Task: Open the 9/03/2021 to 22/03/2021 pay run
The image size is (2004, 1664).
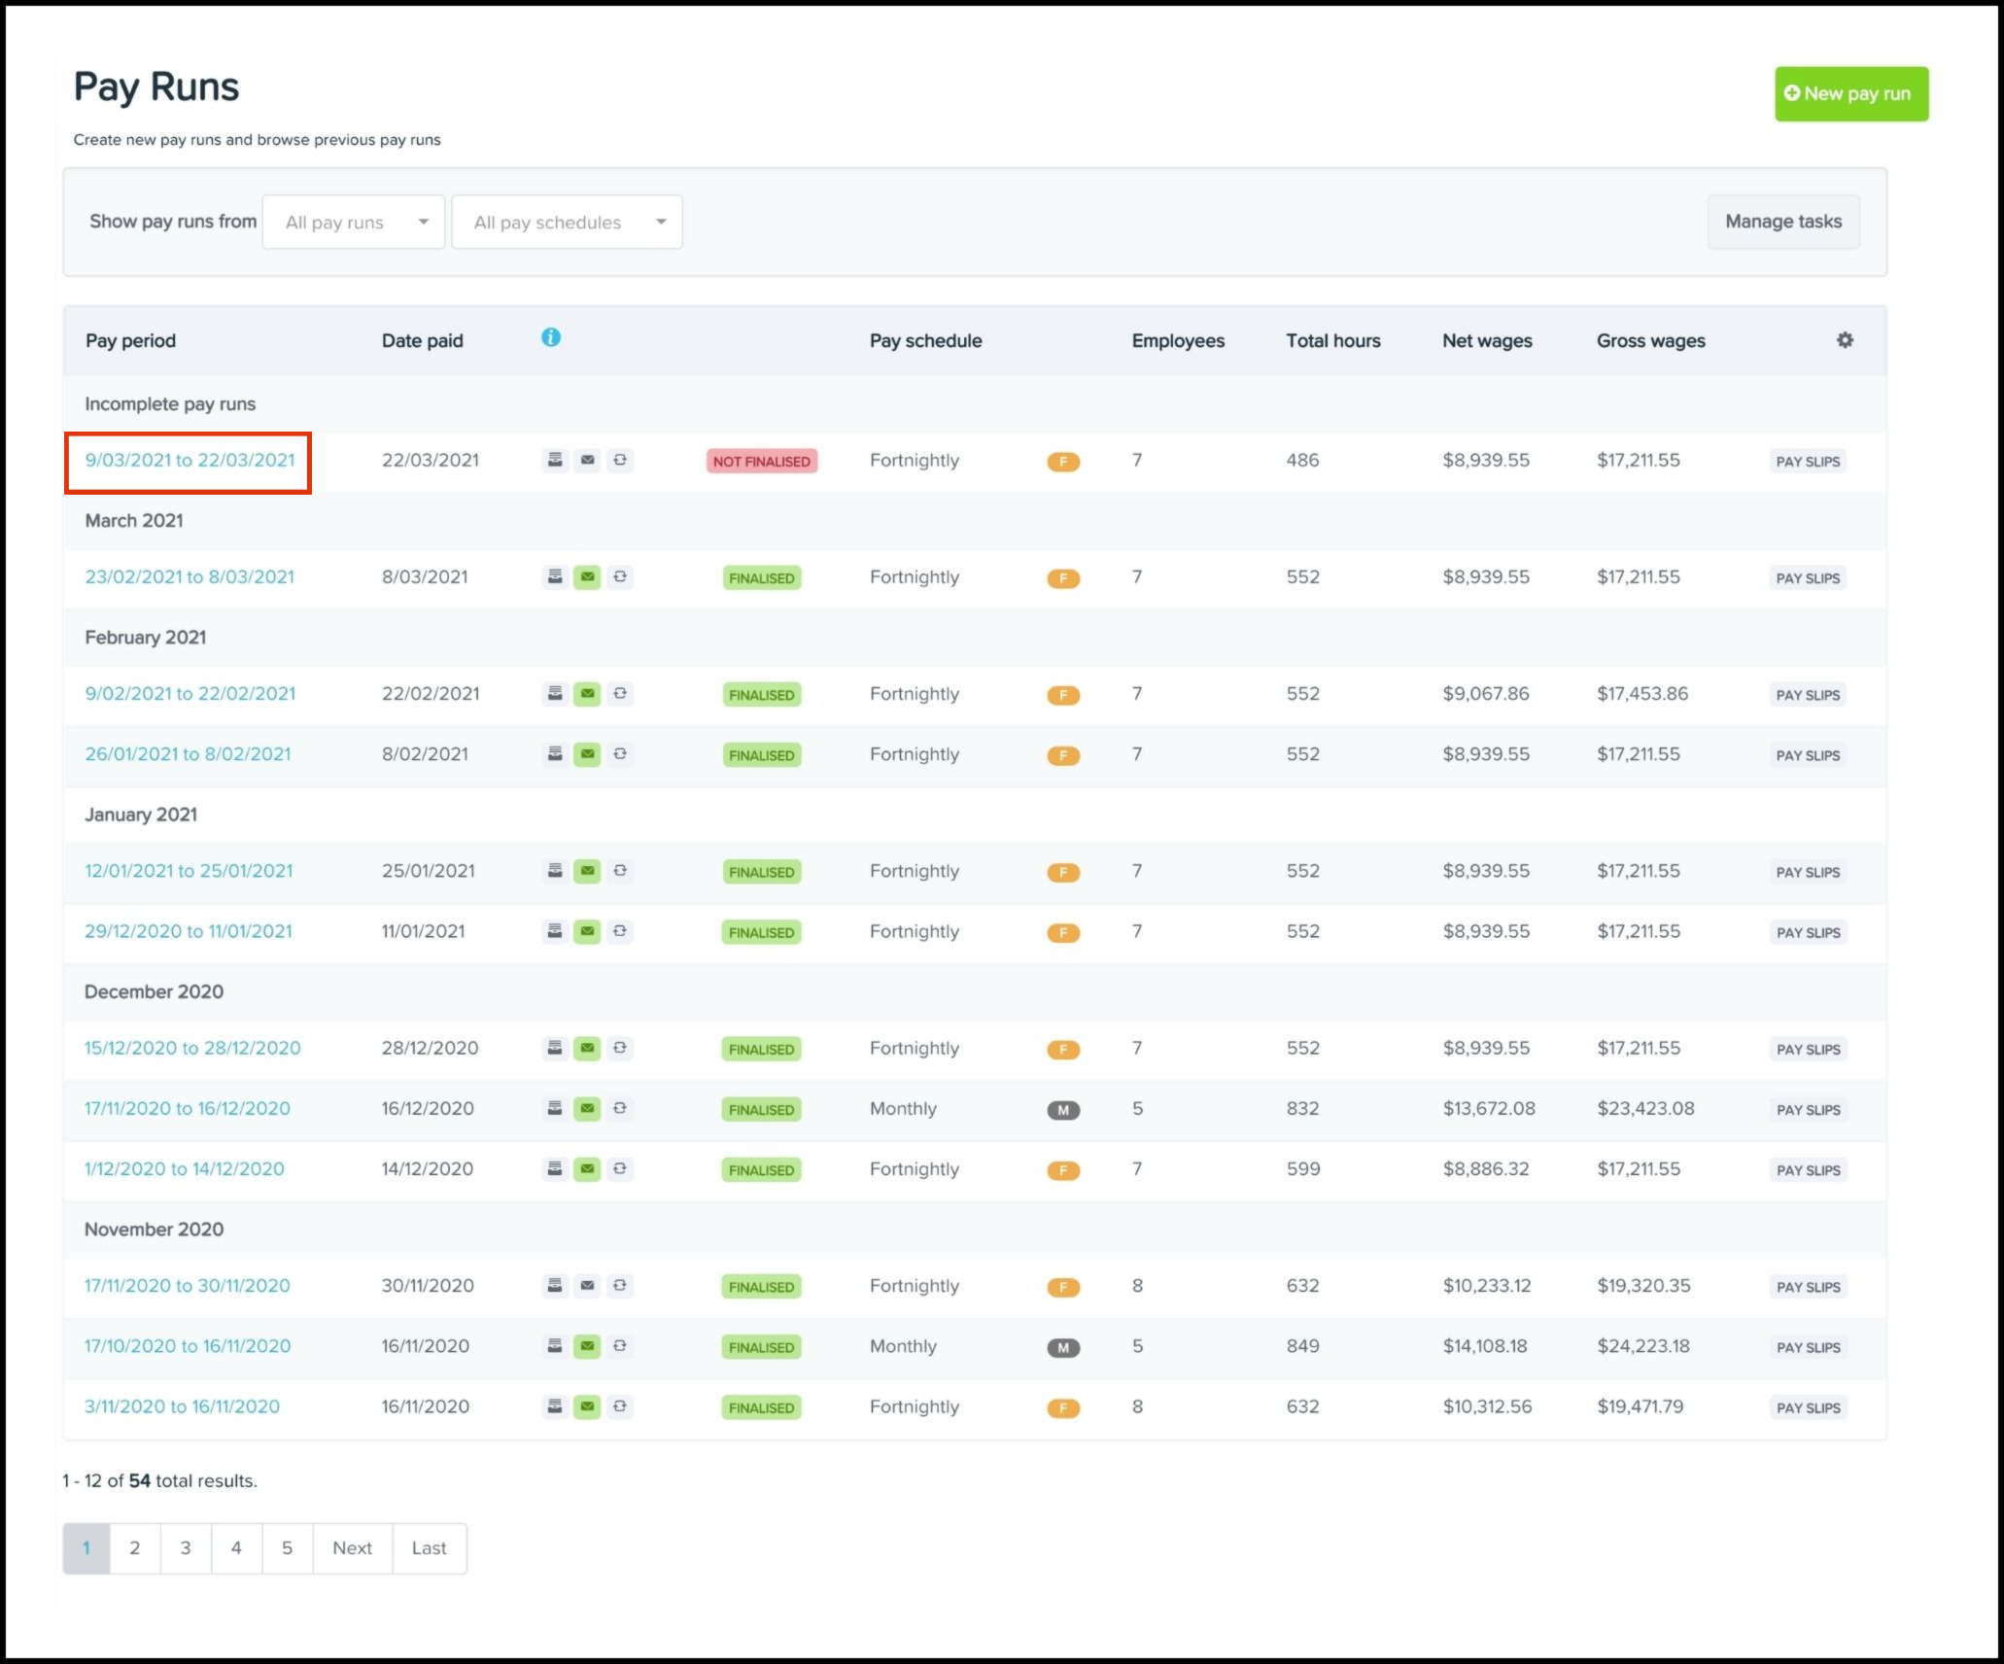Action: click(x=190, y=461)
